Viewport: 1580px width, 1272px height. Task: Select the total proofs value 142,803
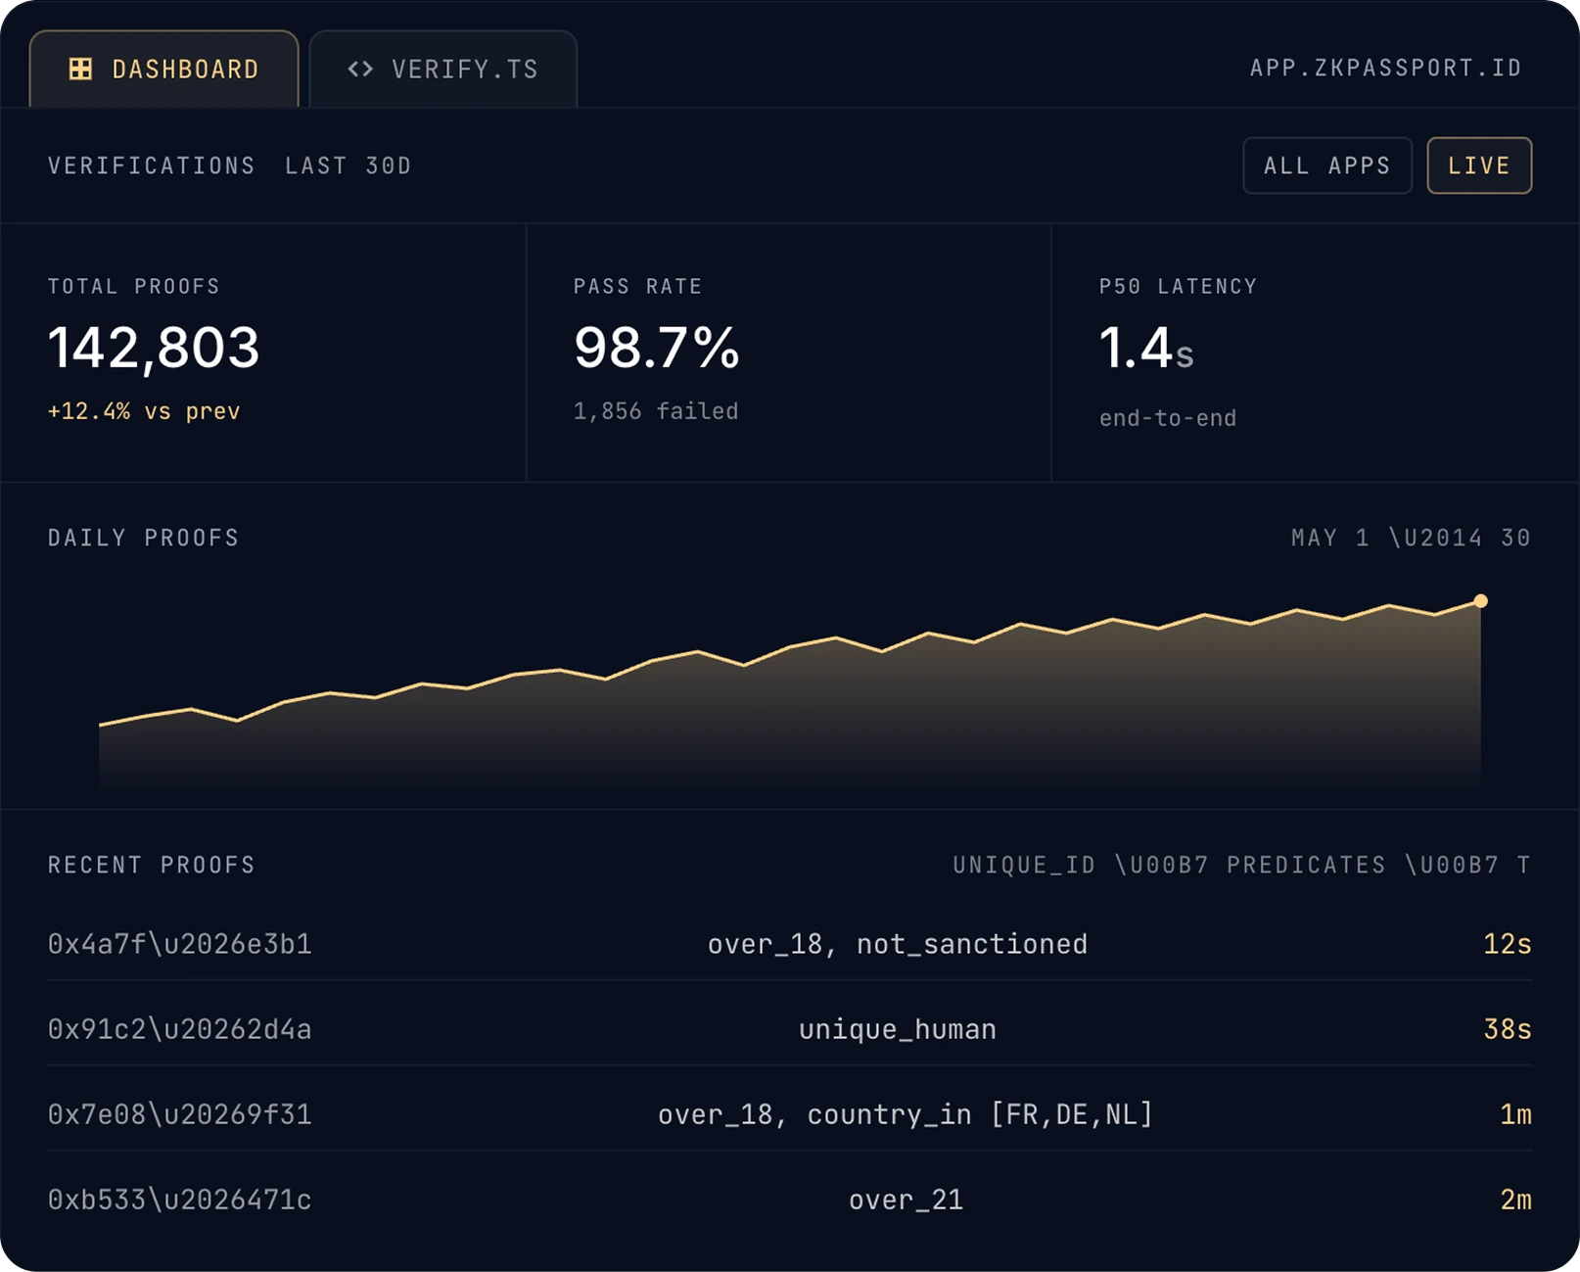[154, 348]
